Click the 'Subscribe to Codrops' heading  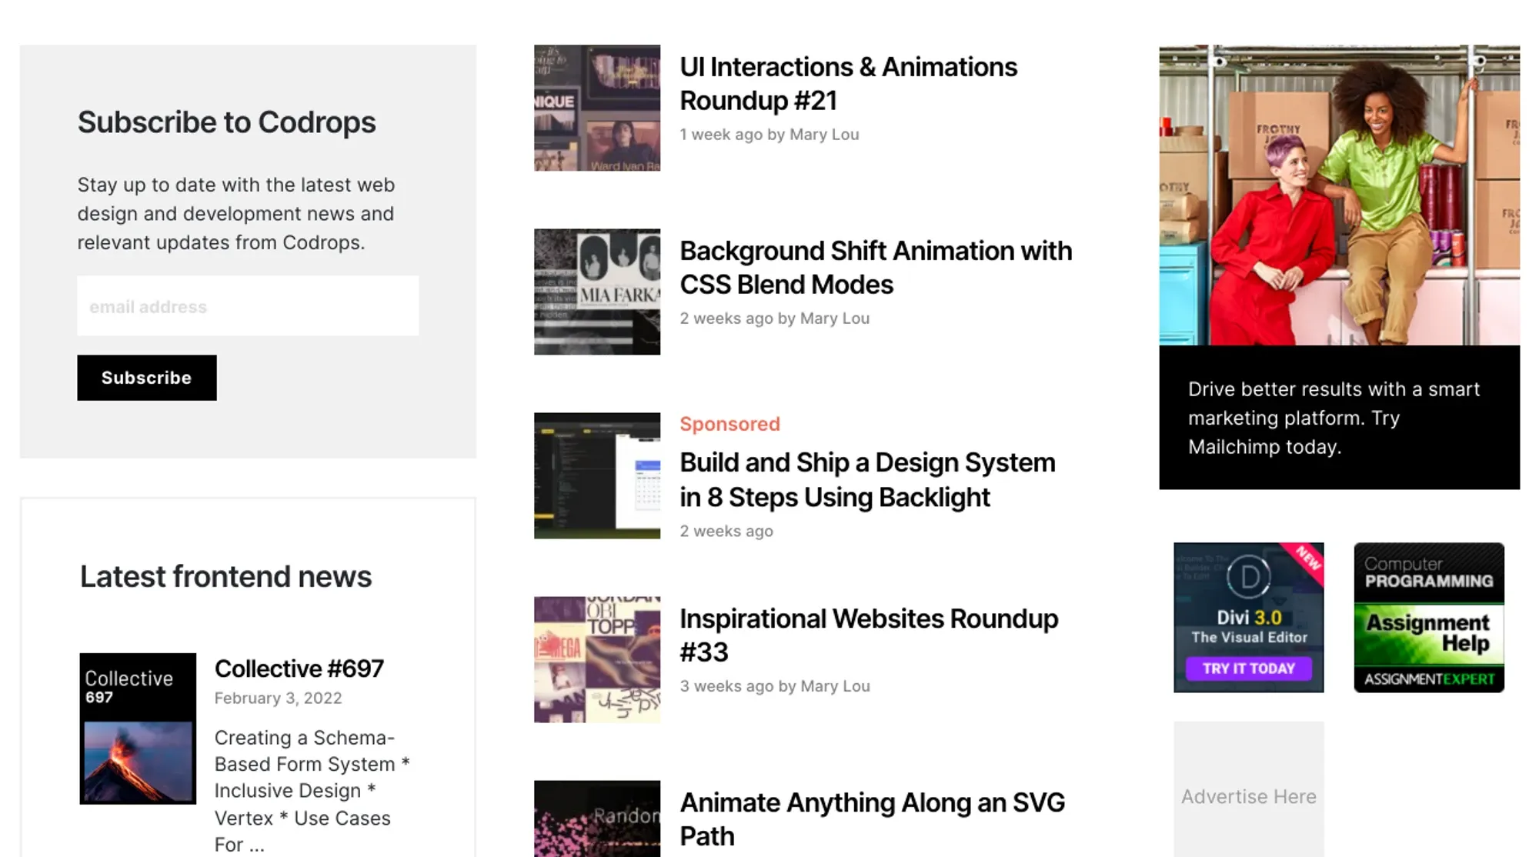pos(226,122)
